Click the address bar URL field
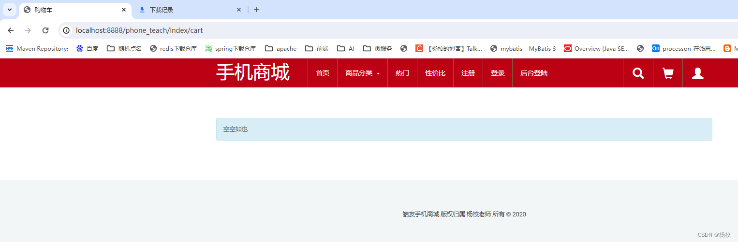 click(398, 30)
